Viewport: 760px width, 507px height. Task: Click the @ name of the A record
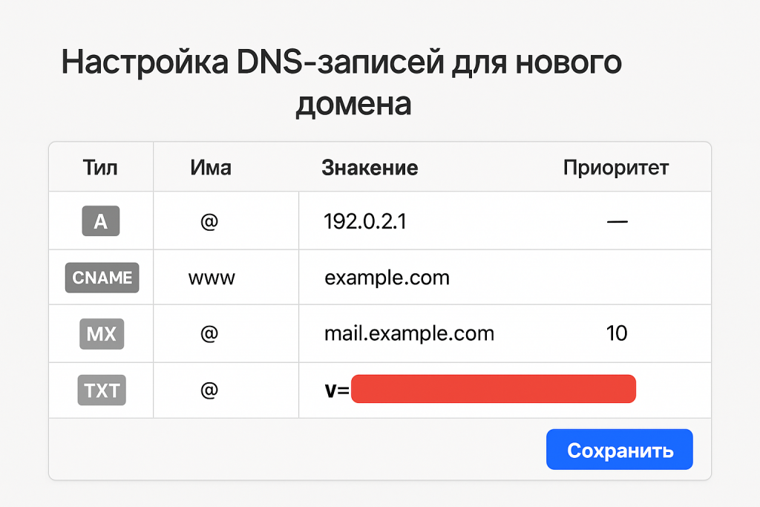point(210,220)
